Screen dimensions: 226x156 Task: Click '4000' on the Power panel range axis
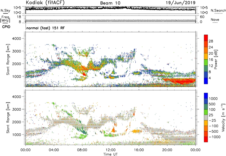[x=17, y=39]
